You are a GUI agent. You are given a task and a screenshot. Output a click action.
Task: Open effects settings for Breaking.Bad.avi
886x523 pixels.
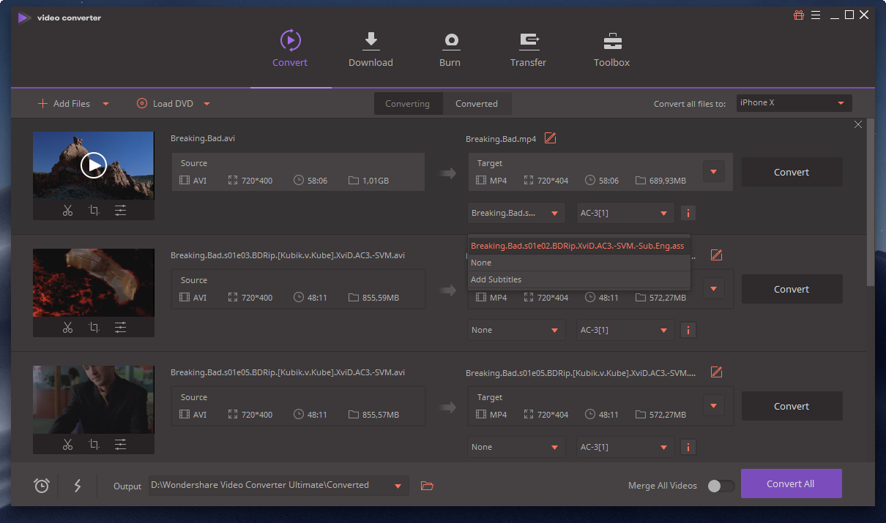click(120, 211)
